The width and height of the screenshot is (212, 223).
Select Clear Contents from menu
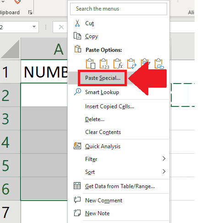103,132
